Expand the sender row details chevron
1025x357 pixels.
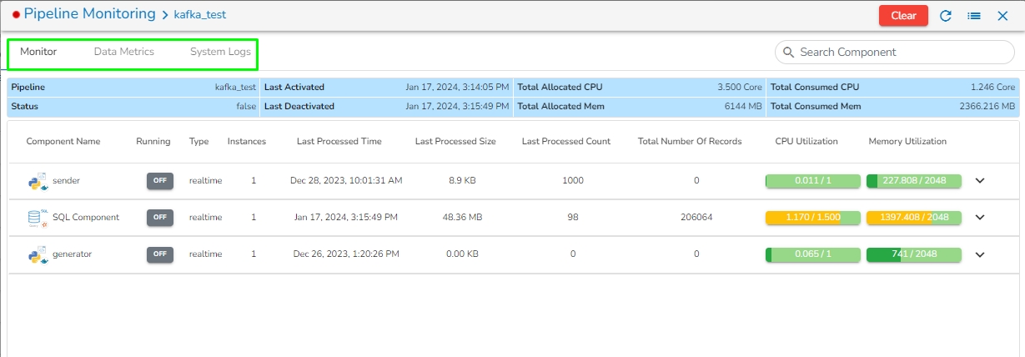(980, 181)
